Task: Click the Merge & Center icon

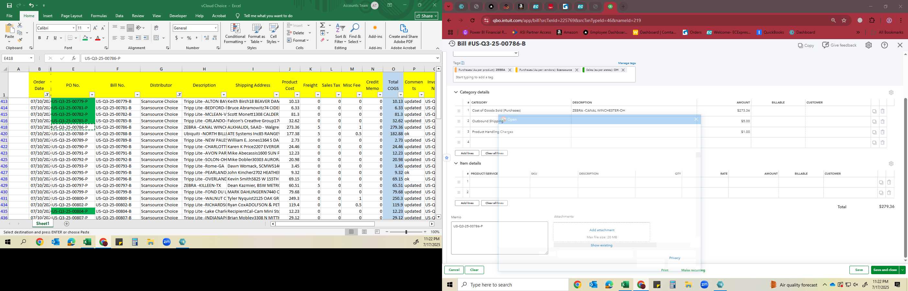Action: coord(157,38)
